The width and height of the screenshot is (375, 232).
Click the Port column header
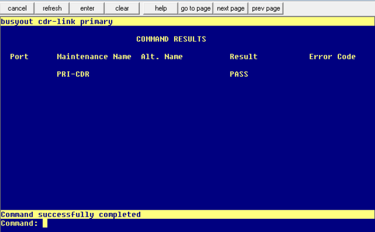(x=19, y=57)
